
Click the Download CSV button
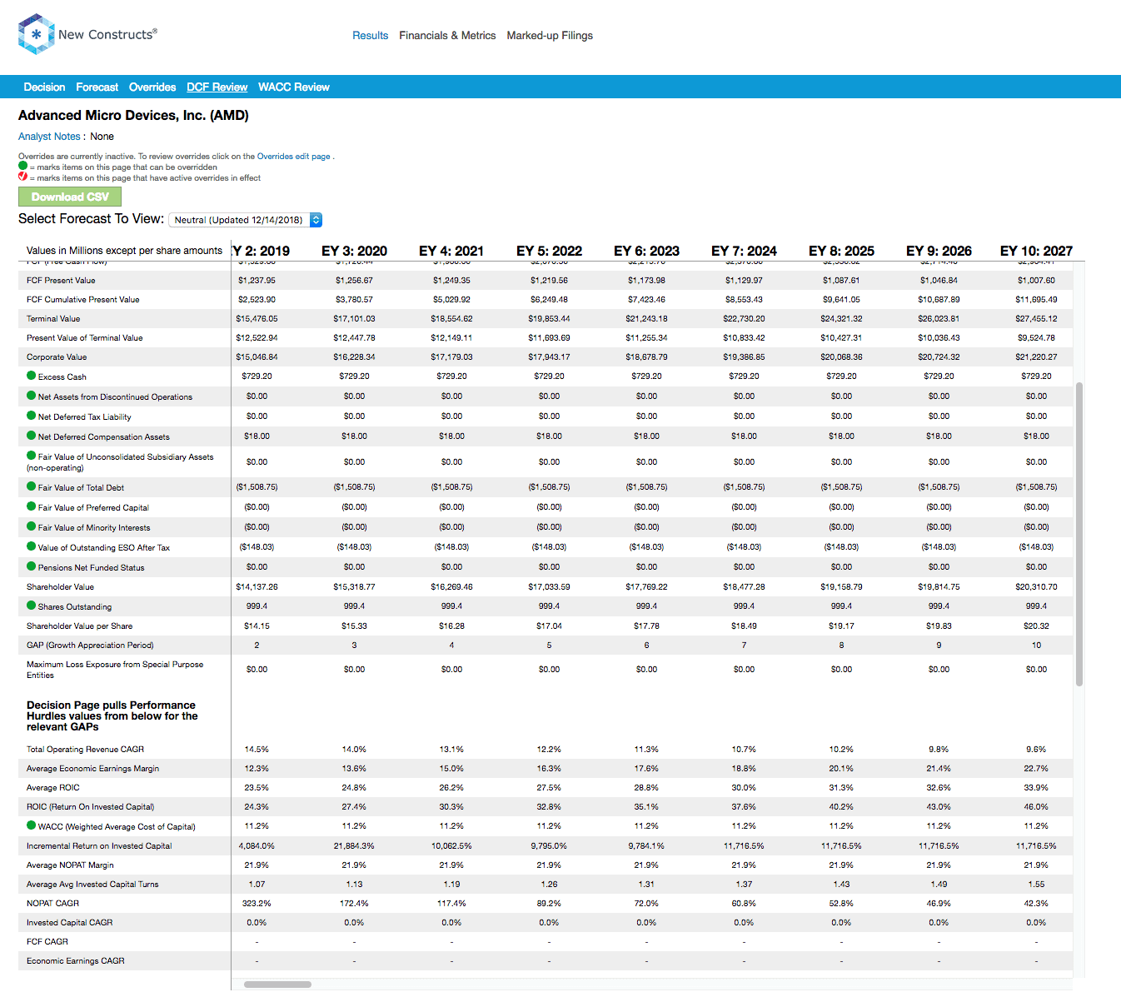pos(70,197)
